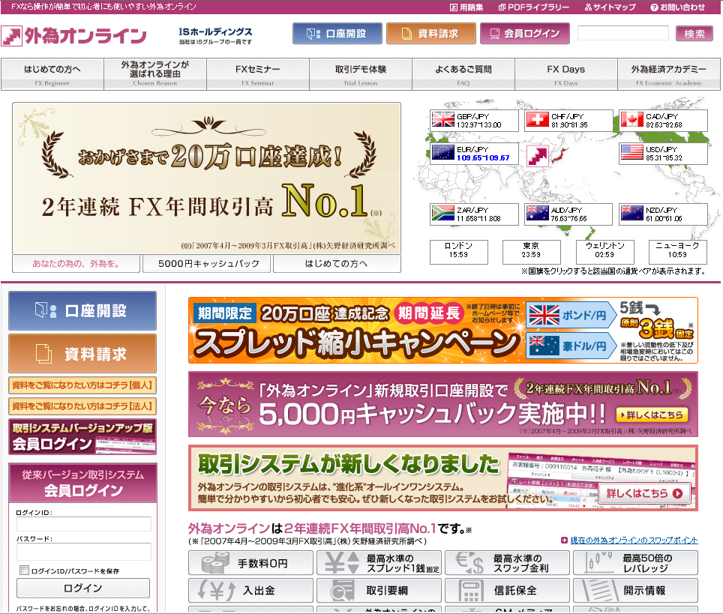723x614 pixels.
Task: Open FX Days menu item
Action: (565, 74)
